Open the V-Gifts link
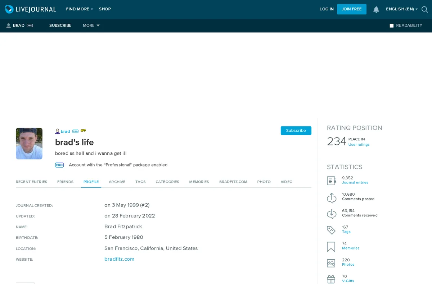This screenshot has height=284, width=432. [348, 281]
